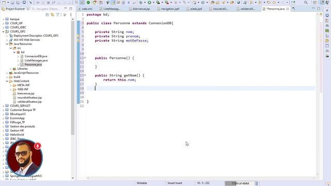Switch to the bienvenue.jsp editor tab

pyautogui.click(x=140, y=9)
